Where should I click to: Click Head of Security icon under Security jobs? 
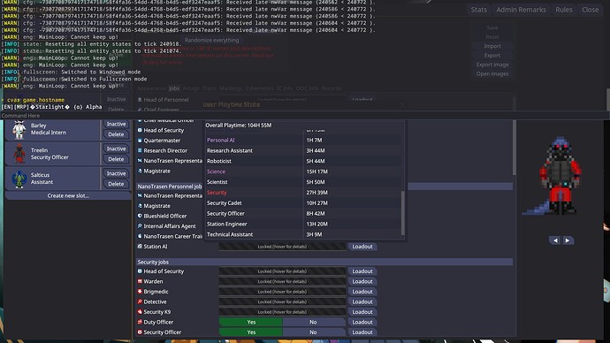coord(140,271)
